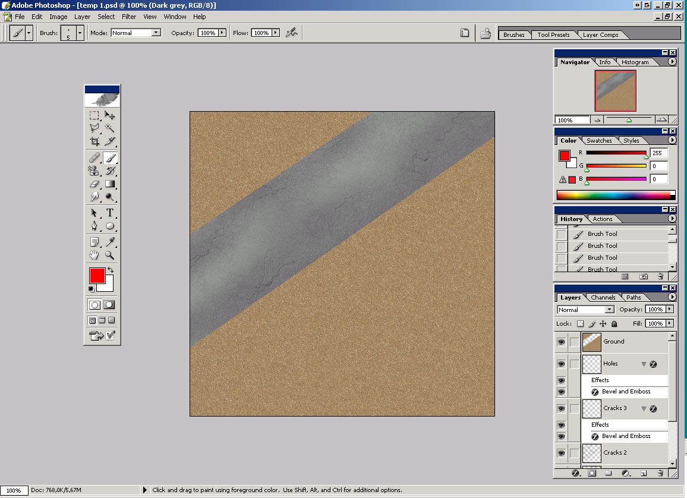Viewport: 687px width, 498px height.
Task: Hide the Ground layer
Action: point(561,342)
